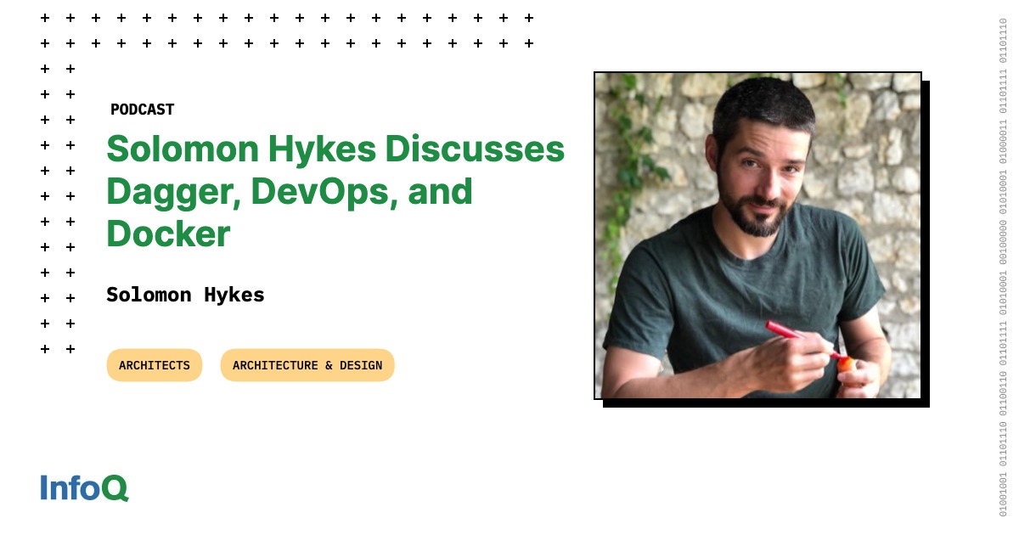
Task: Click the InfoQ logo
Action: point(82,488)
